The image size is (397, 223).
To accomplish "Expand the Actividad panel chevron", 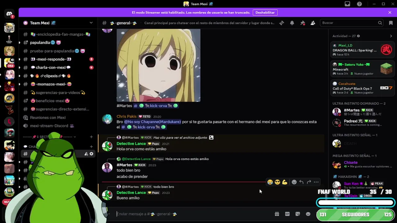I will click(391, 36).
